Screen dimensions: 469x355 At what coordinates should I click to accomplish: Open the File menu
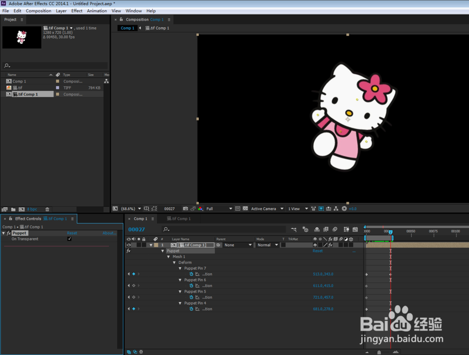click(6, 11)
